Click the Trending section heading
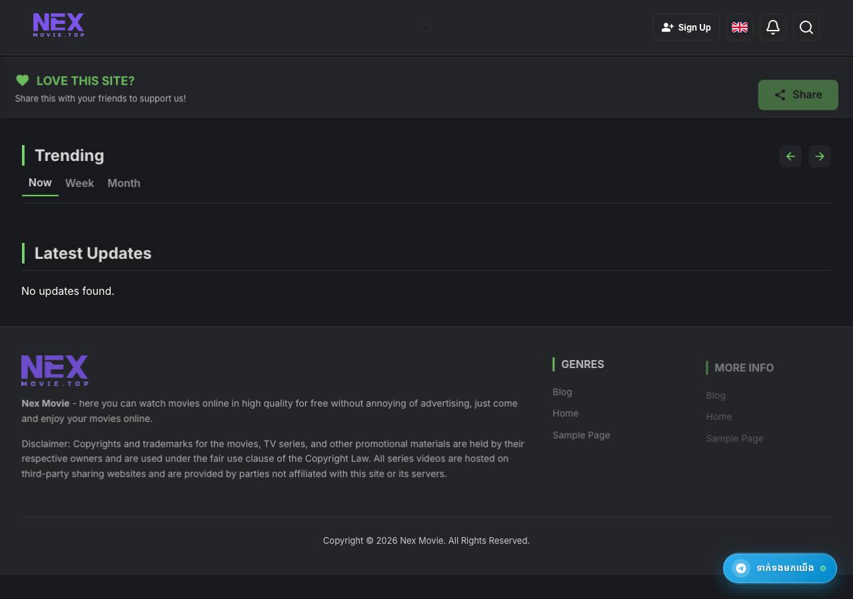 point(69,156)
